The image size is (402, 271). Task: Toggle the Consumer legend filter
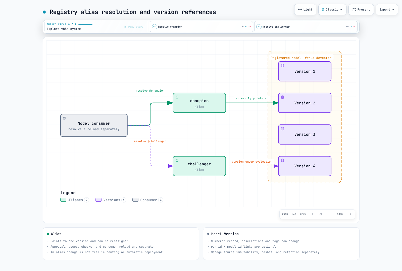click(x=148, y=200)
